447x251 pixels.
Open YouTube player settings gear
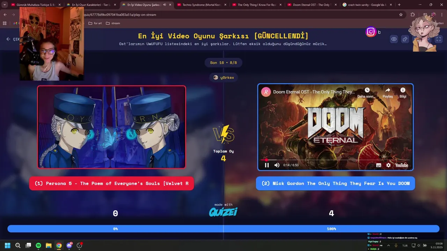[x=388, y=165]
